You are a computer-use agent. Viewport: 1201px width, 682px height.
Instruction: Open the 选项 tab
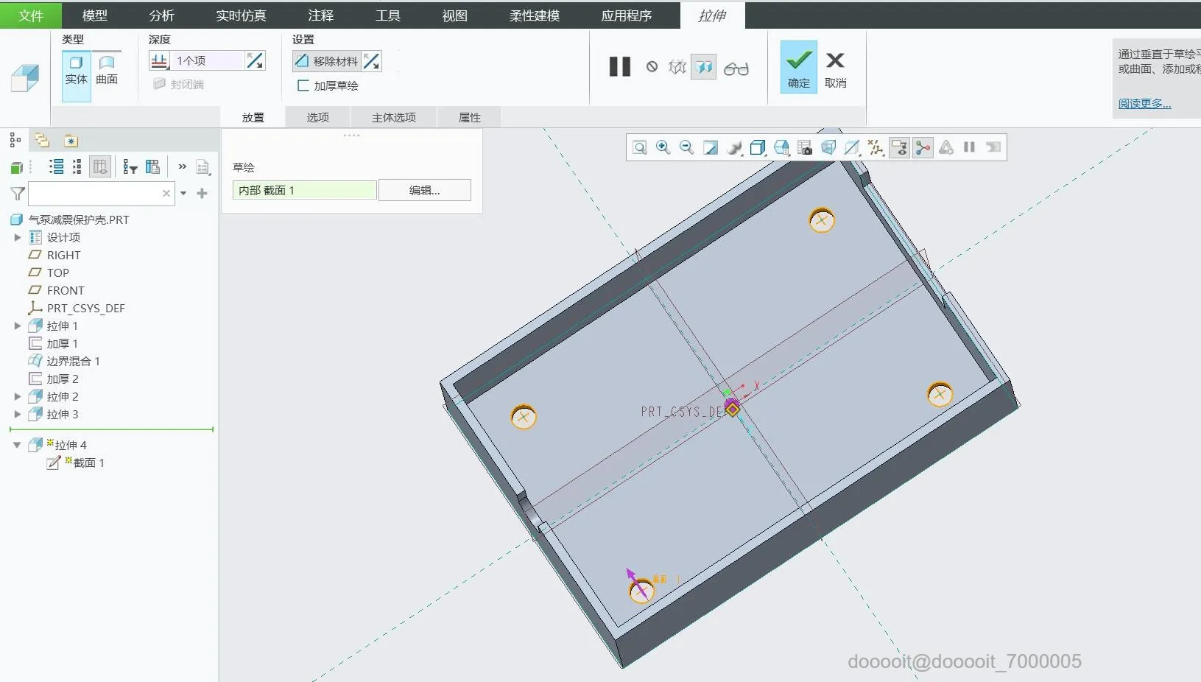pyautogui.click(x=317, y=117)
